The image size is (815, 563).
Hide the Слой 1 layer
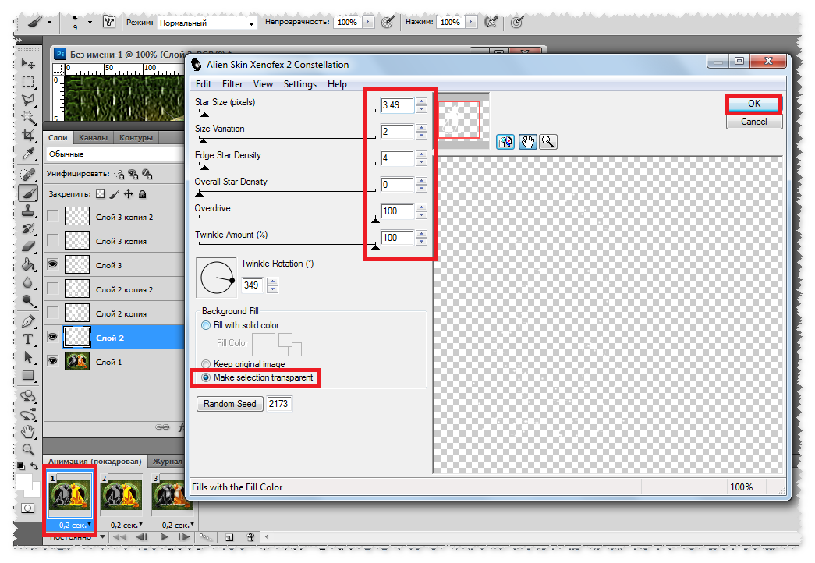[52, 361]
